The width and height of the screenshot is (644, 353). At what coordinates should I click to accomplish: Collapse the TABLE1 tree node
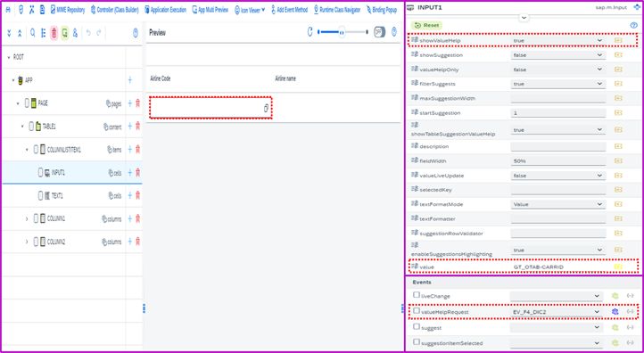[x=22, y=127]
